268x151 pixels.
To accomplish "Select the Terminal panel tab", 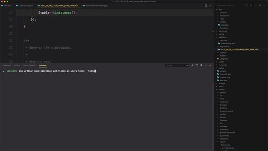I will point(43,65).
